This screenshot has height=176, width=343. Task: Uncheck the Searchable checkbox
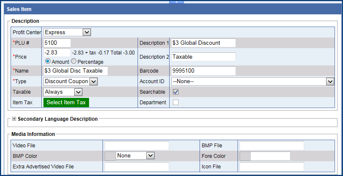point(176,92)
